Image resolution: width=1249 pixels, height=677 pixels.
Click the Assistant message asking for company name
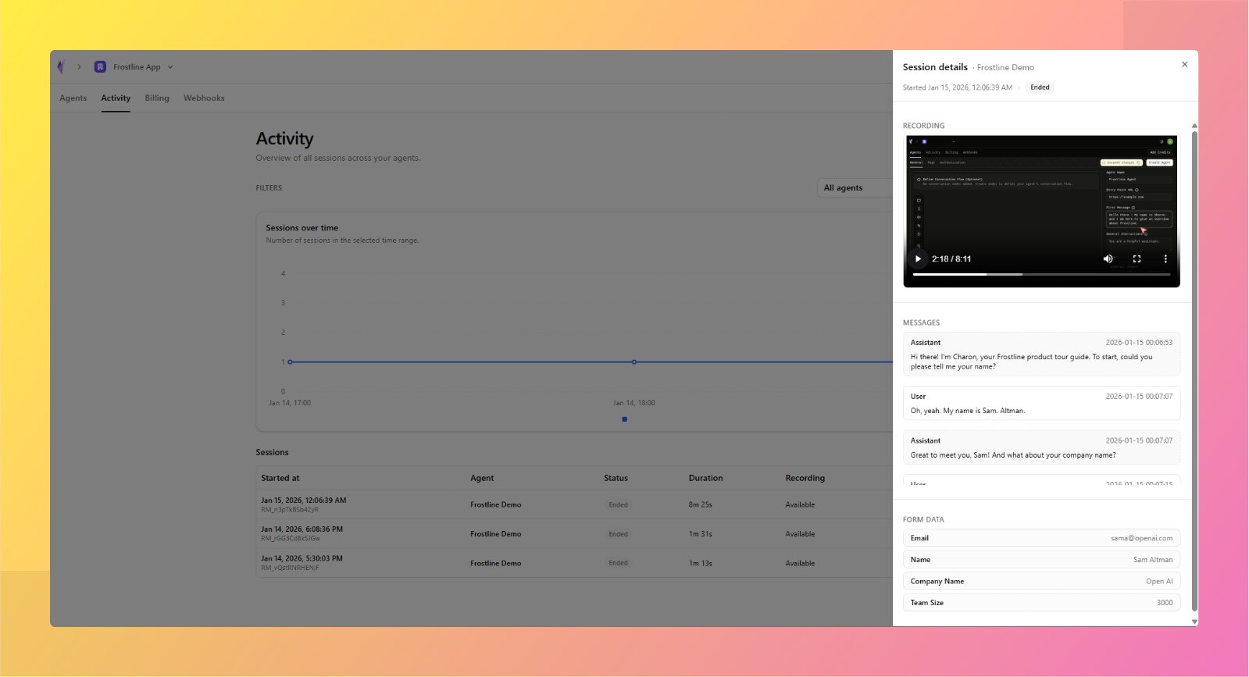pos(1041,447)
